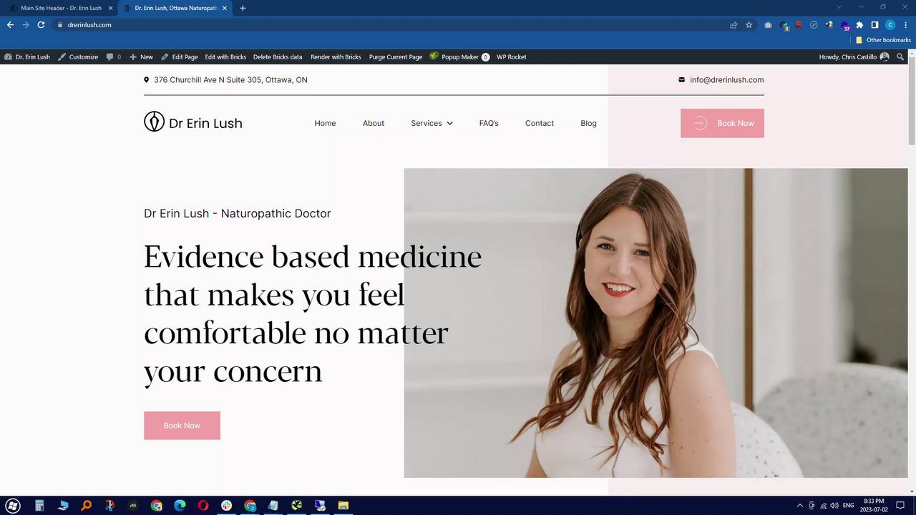Click the ENG language indicator
This screenshot has width=916, height=515.
[849, 506]
